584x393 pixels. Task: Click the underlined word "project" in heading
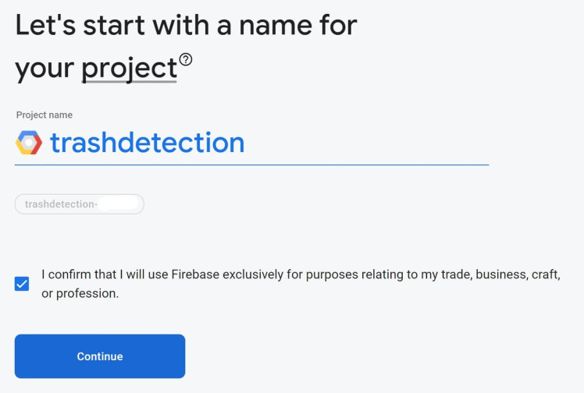pos(130,69)
